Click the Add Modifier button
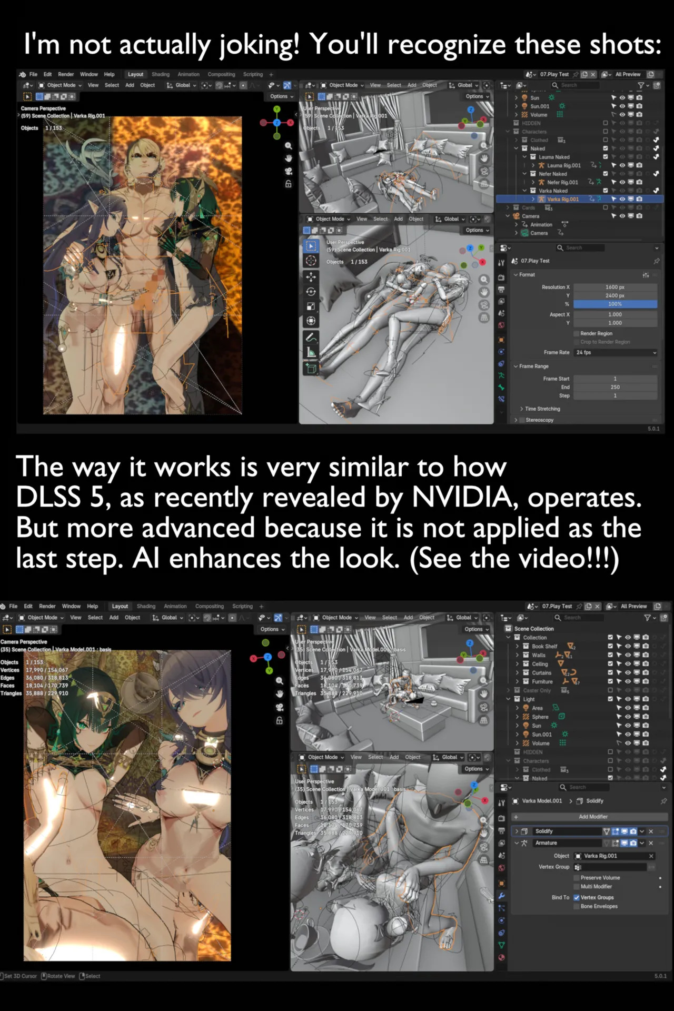674x1011 pixels. click(x=593, y=817)
